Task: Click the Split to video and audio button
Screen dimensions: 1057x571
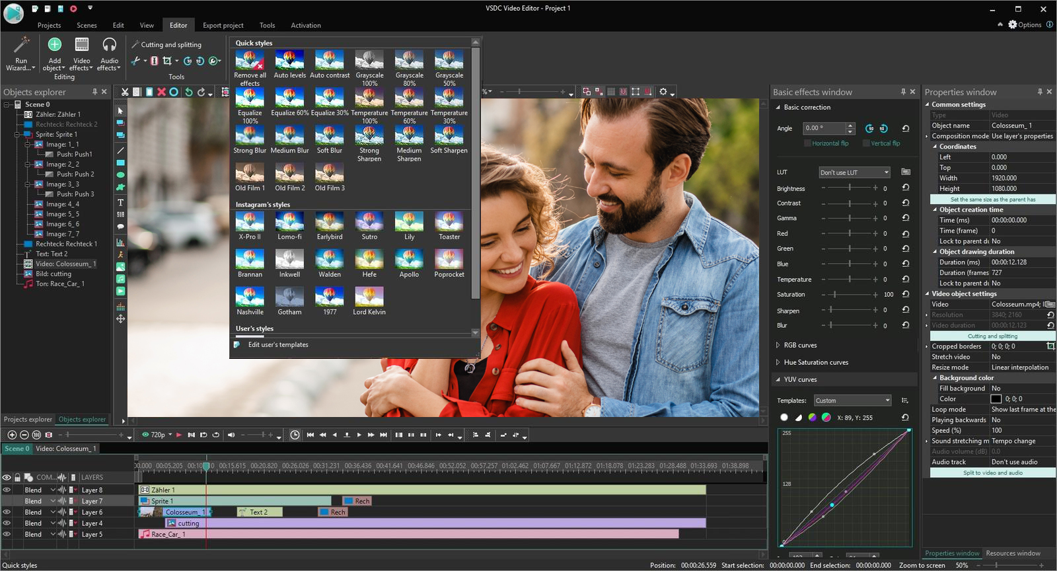Action: (992, 473)
